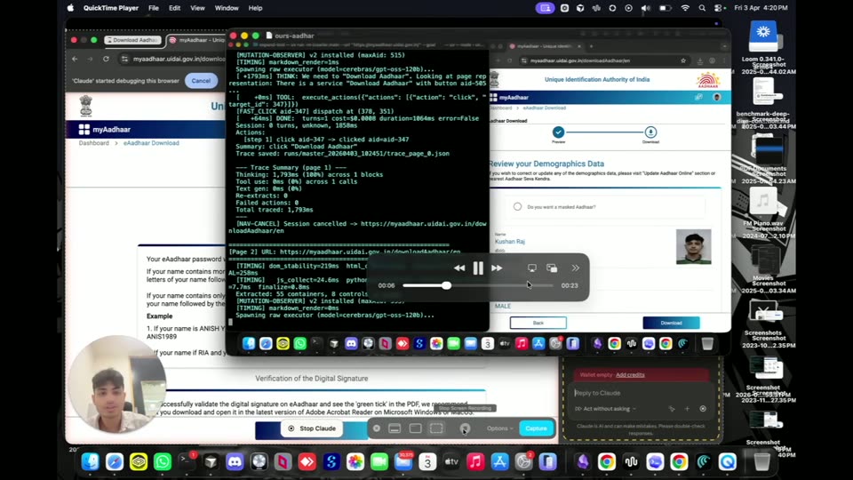Open Obsidian from the bottom Dock
Image resolution: width=853 pixels, height=480 pixels.
(583, 461)
